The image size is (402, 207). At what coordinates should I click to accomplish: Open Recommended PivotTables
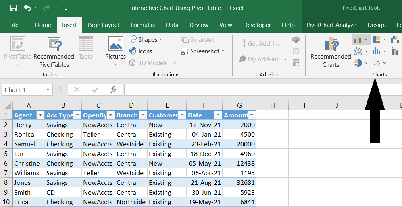(x=54, y=52)
